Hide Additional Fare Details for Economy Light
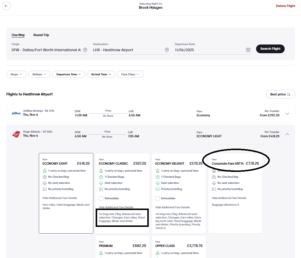Image resolution: width=301 pixels, height=258 pixels. (x=60, y=198)
